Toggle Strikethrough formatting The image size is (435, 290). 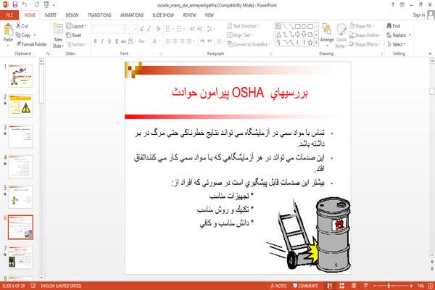pyautogui.click(x=123, y=41)
